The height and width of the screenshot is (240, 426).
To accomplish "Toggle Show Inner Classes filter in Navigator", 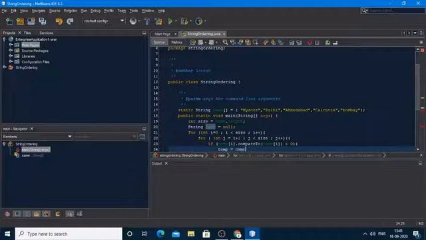I will pos(46,214).
